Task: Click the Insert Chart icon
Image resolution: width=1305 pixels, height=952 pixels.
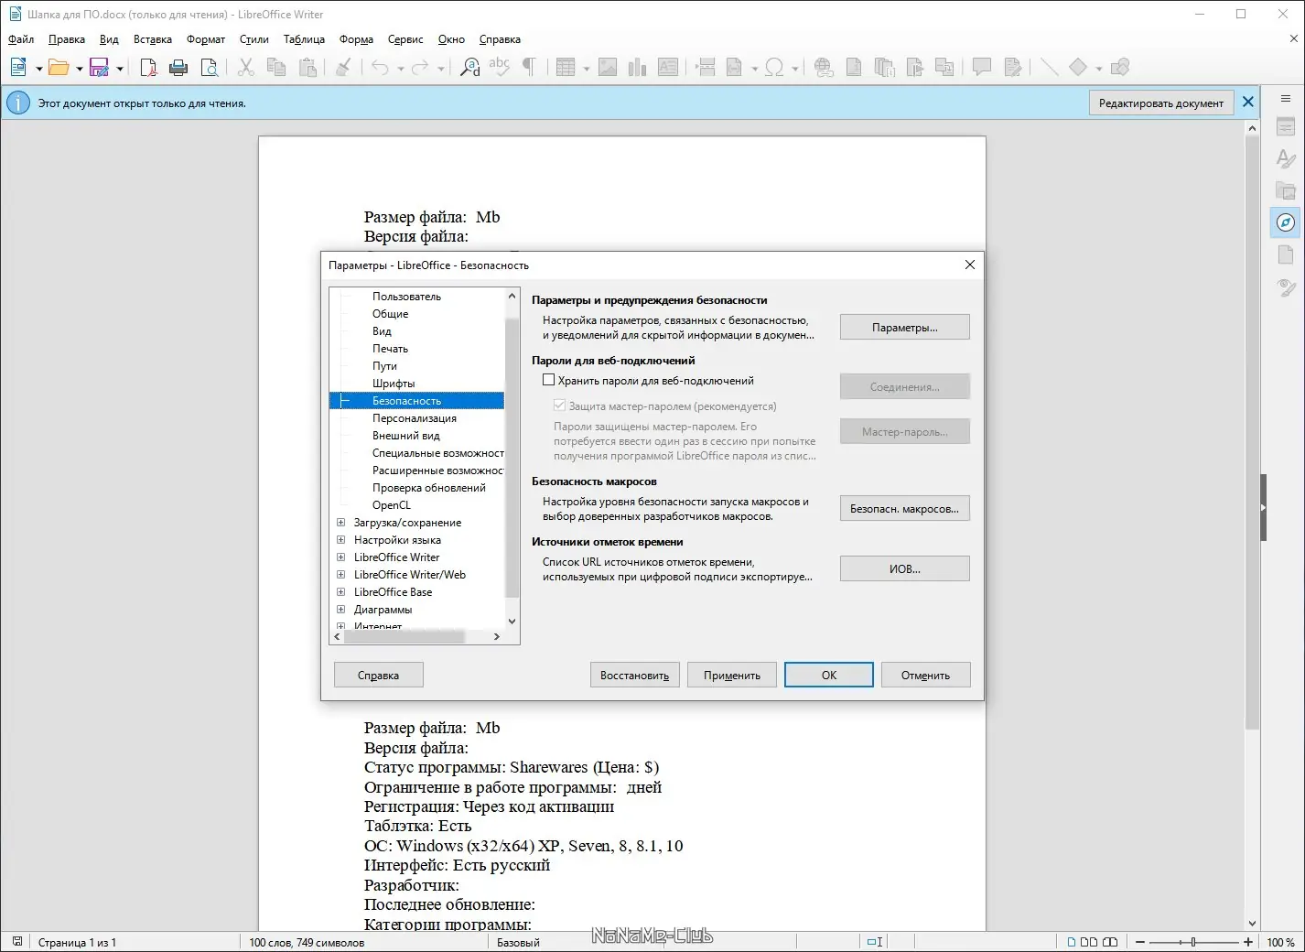Action: [638, 67]
